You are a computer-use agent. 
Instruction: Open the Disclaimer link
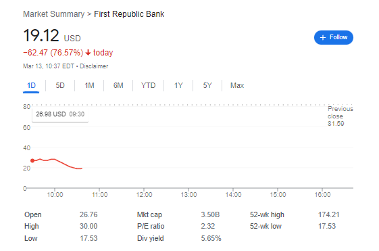[x=94, y=66]
